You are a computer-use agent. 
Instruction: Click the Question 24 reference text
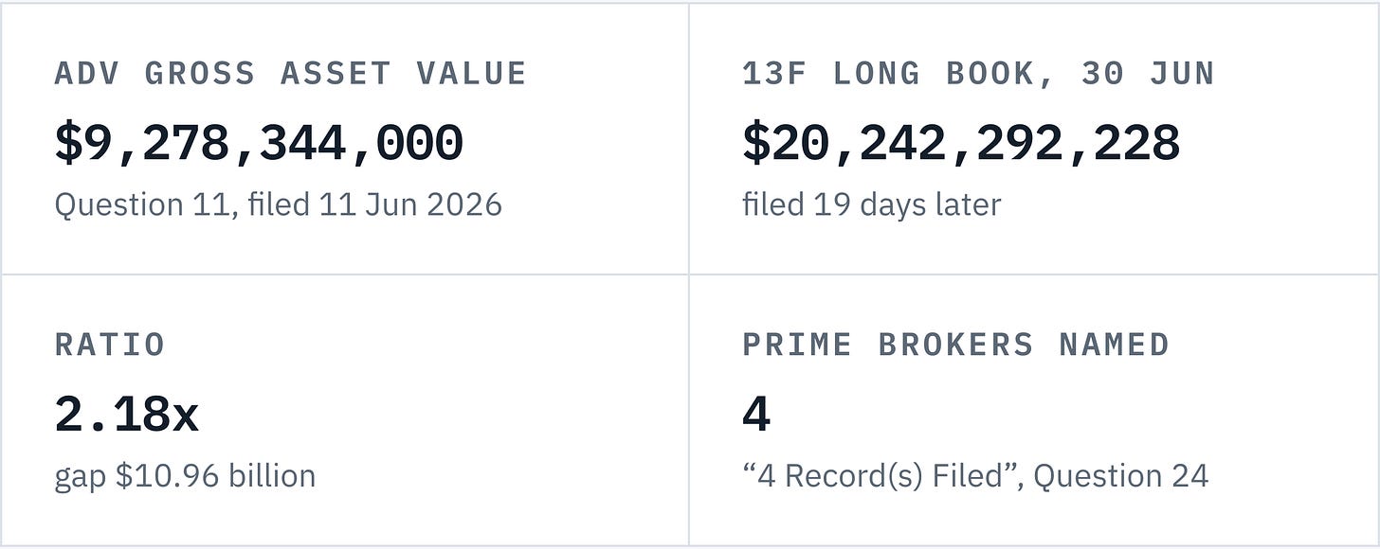(1121, 475)
